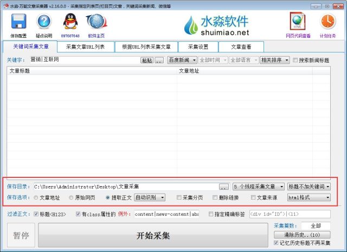Click the 保存配置 floppy disk icon
The width and height of the screenshot is (347, 252).
18,21
